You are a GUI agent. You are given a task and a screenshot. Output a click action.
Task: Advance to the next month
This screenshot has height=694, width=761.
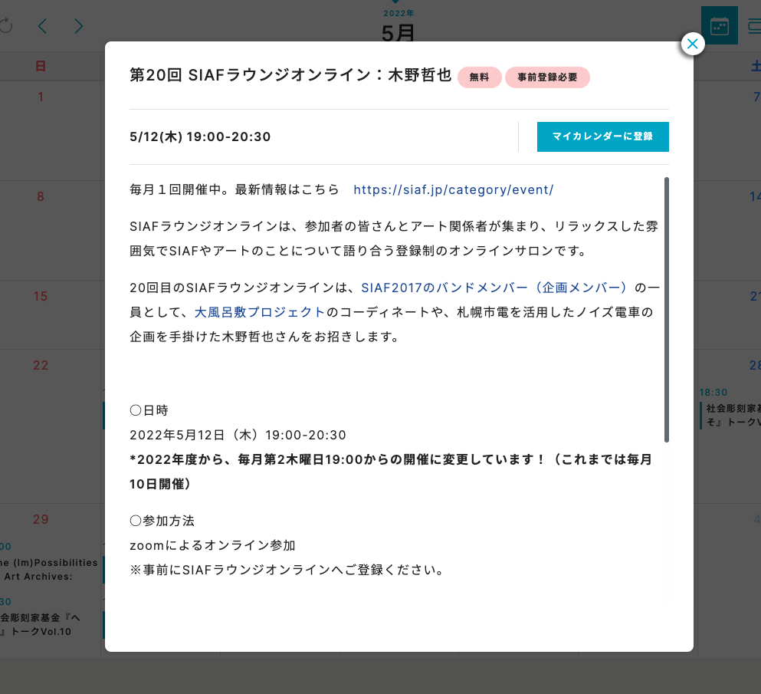coord(79,26)
